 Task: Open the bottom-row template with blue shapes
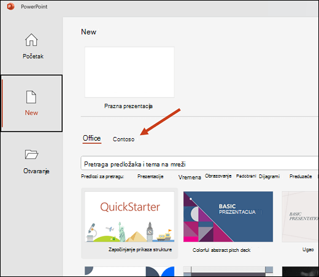(129, 271)
